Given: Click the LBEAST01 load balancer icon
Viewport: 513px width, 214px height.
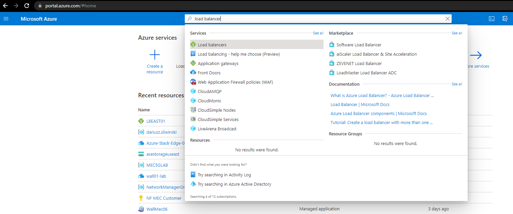Looking at the screenshot, I should click(141, 121).
